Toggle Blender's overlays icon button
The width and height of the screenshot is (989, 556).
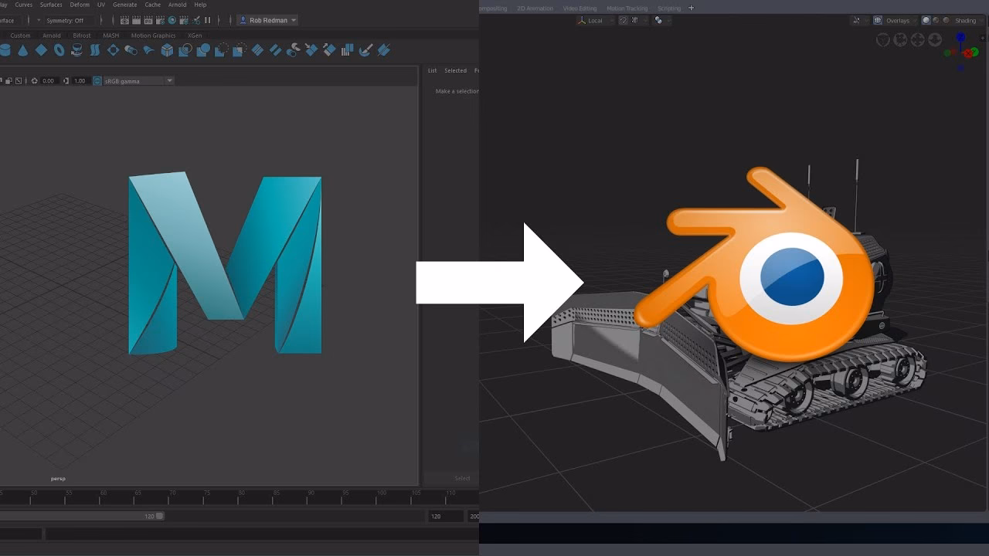[878, 20]
